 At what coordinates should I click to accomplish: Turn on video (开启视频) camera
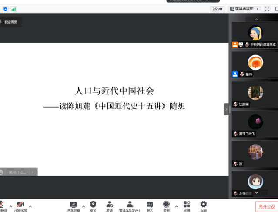[20, 205]
